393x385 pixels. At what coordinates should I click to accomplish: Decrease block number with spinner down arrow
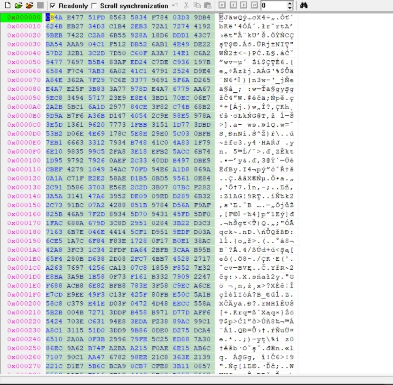(x=289, y=8)
